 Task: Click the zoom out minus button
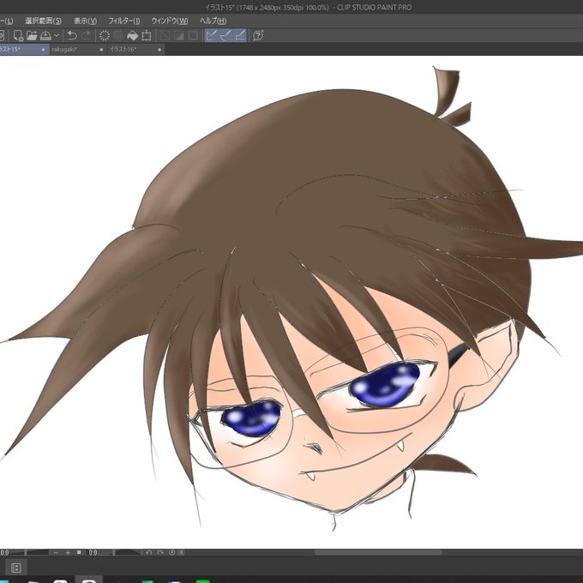coord(56,552)
